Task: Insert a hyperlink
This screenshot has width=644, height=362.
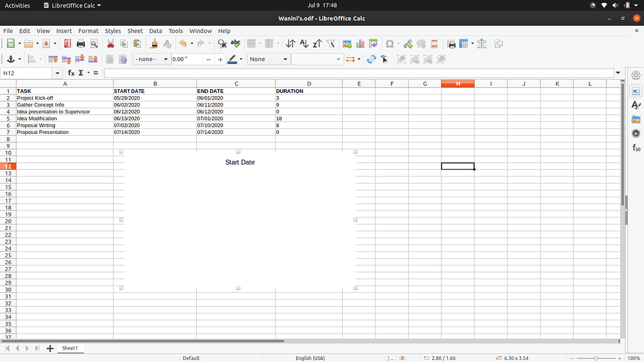Action: pyautogui.click(x=408, y=43)
